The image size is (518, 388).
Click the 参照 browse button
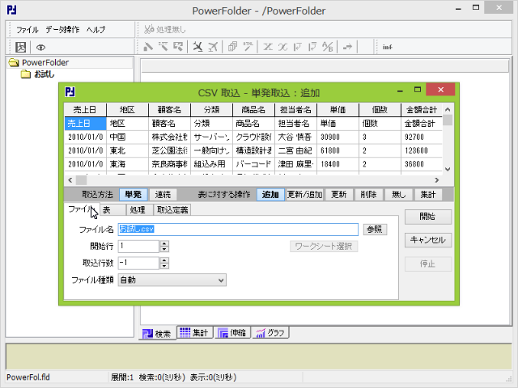(375, 230)
